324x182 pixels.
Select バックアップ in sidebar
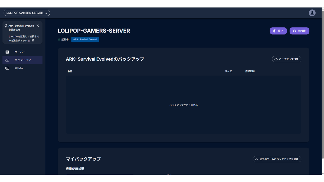[x=23, y=60]
